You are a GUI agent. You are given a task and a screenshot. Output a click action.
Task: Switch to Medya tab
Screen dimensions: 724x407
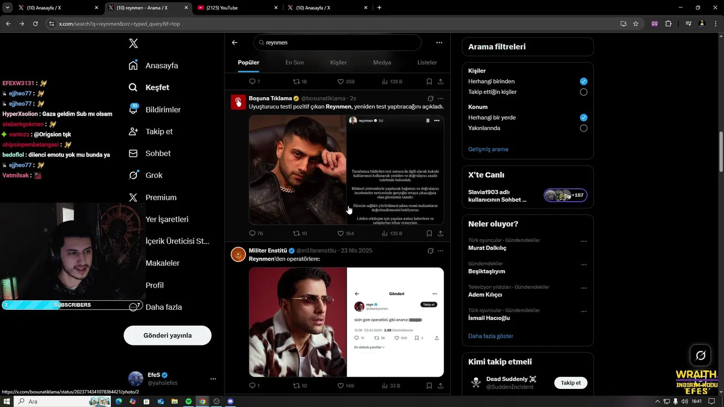(382, 62)
